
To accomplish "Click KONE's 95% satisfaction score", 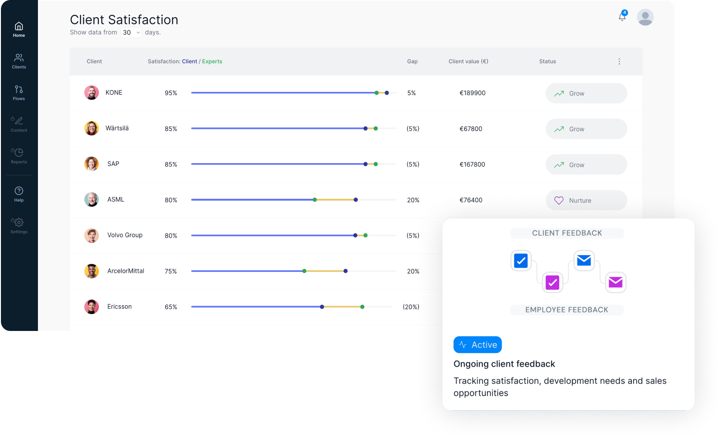I will [171, 93].
